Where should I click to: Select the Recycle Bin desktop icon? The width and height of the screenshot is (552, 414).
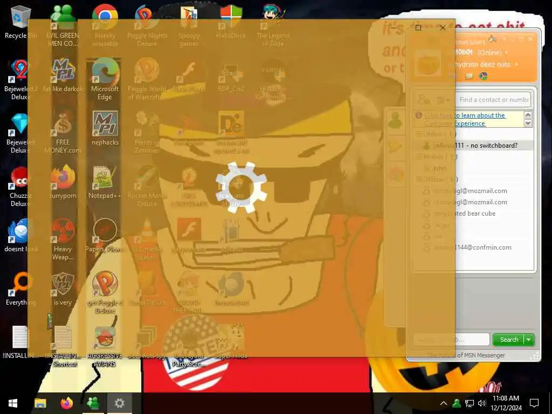point(20,22)
